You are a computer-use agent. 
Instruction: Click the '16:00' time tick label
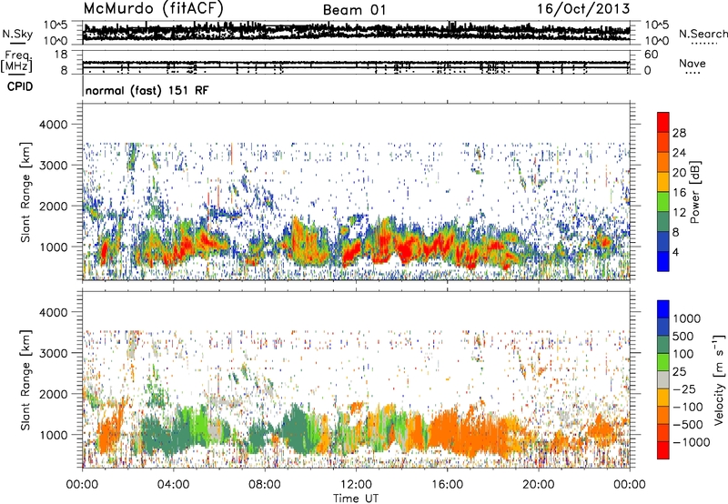coord(447,485)
